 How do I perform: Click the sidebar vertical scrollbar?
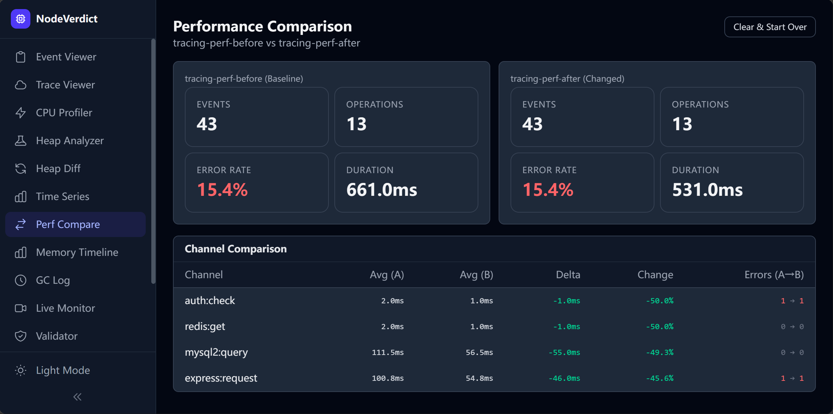[153, 161]
